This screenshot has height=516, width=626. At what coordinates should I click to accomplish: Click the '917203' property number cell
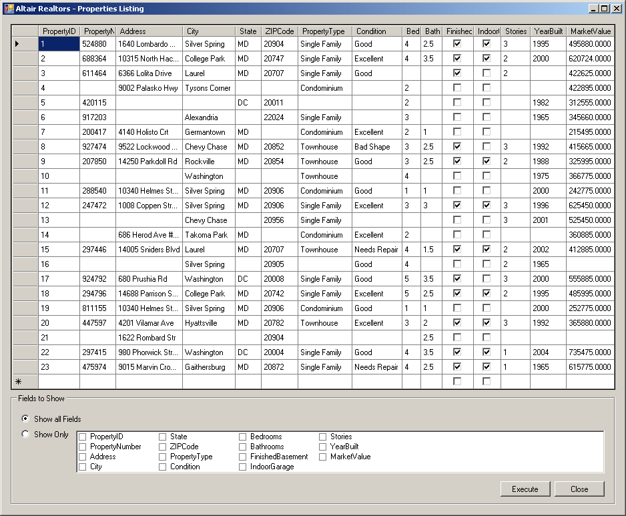click(x=98, y=117)
